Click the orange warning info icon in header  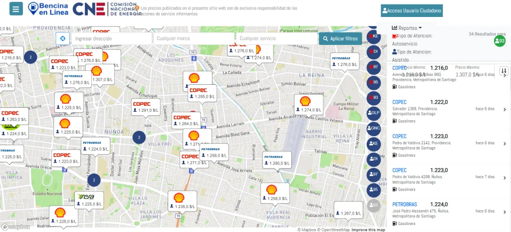pyautogui.click(x=137, y=7)
